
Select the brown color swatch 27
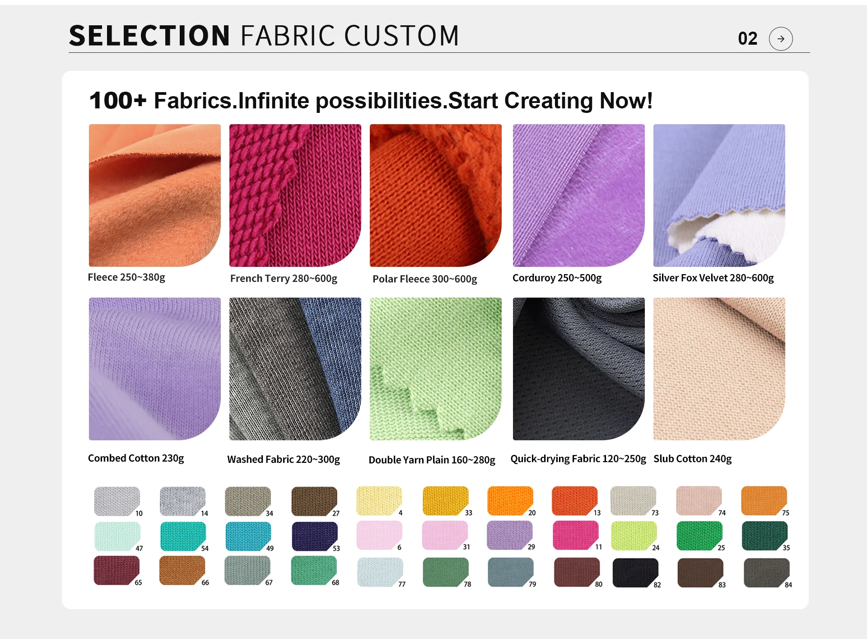tap(314, 501)
